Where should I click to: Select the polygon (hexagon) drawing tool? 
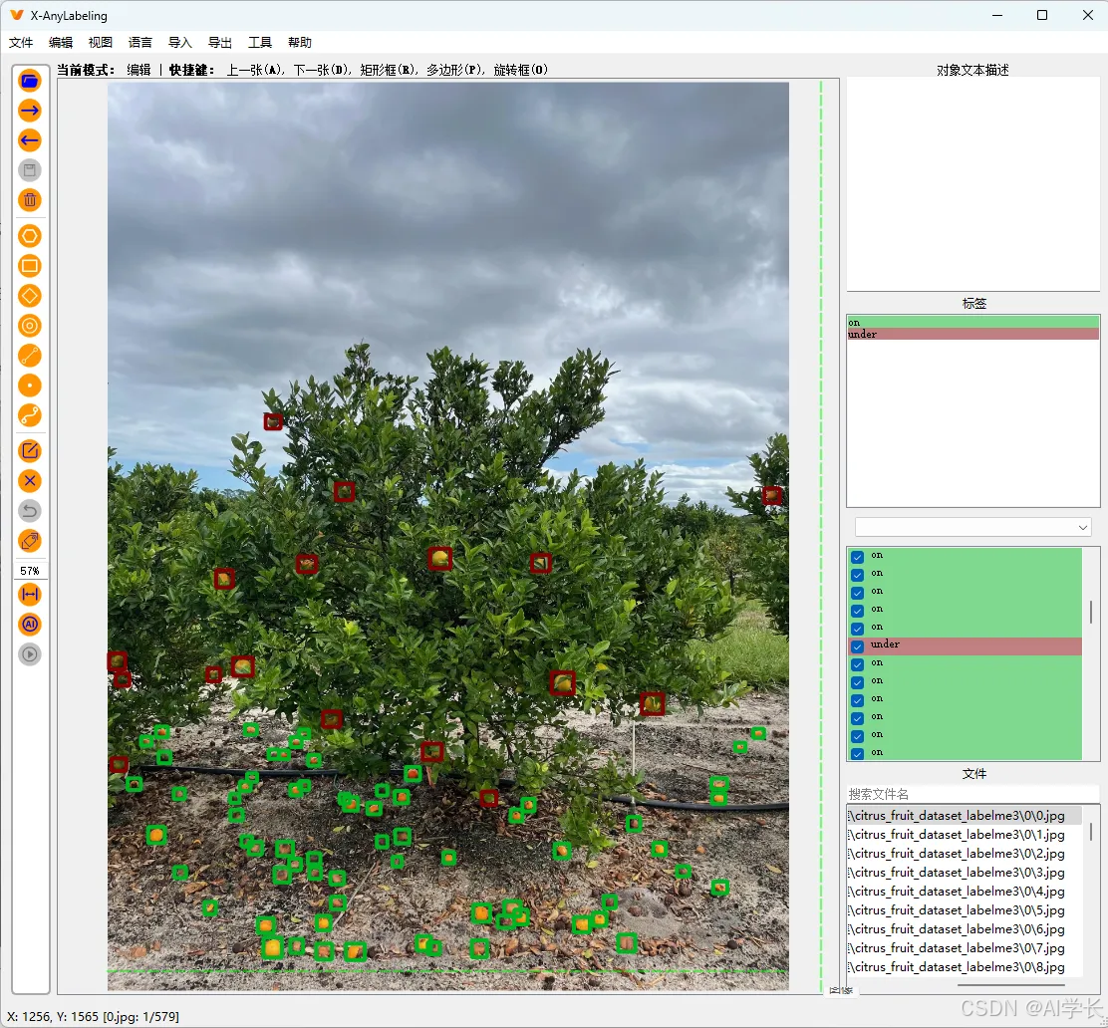(x=30, y=236)
